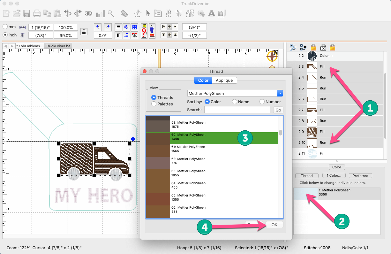This screenshot has height=254, width=391.
Task: Click the rotate right arrow icon
Action: tap(108, 27)
